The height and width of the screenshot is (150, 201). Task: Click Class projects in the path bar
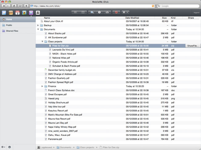(85, 147)
